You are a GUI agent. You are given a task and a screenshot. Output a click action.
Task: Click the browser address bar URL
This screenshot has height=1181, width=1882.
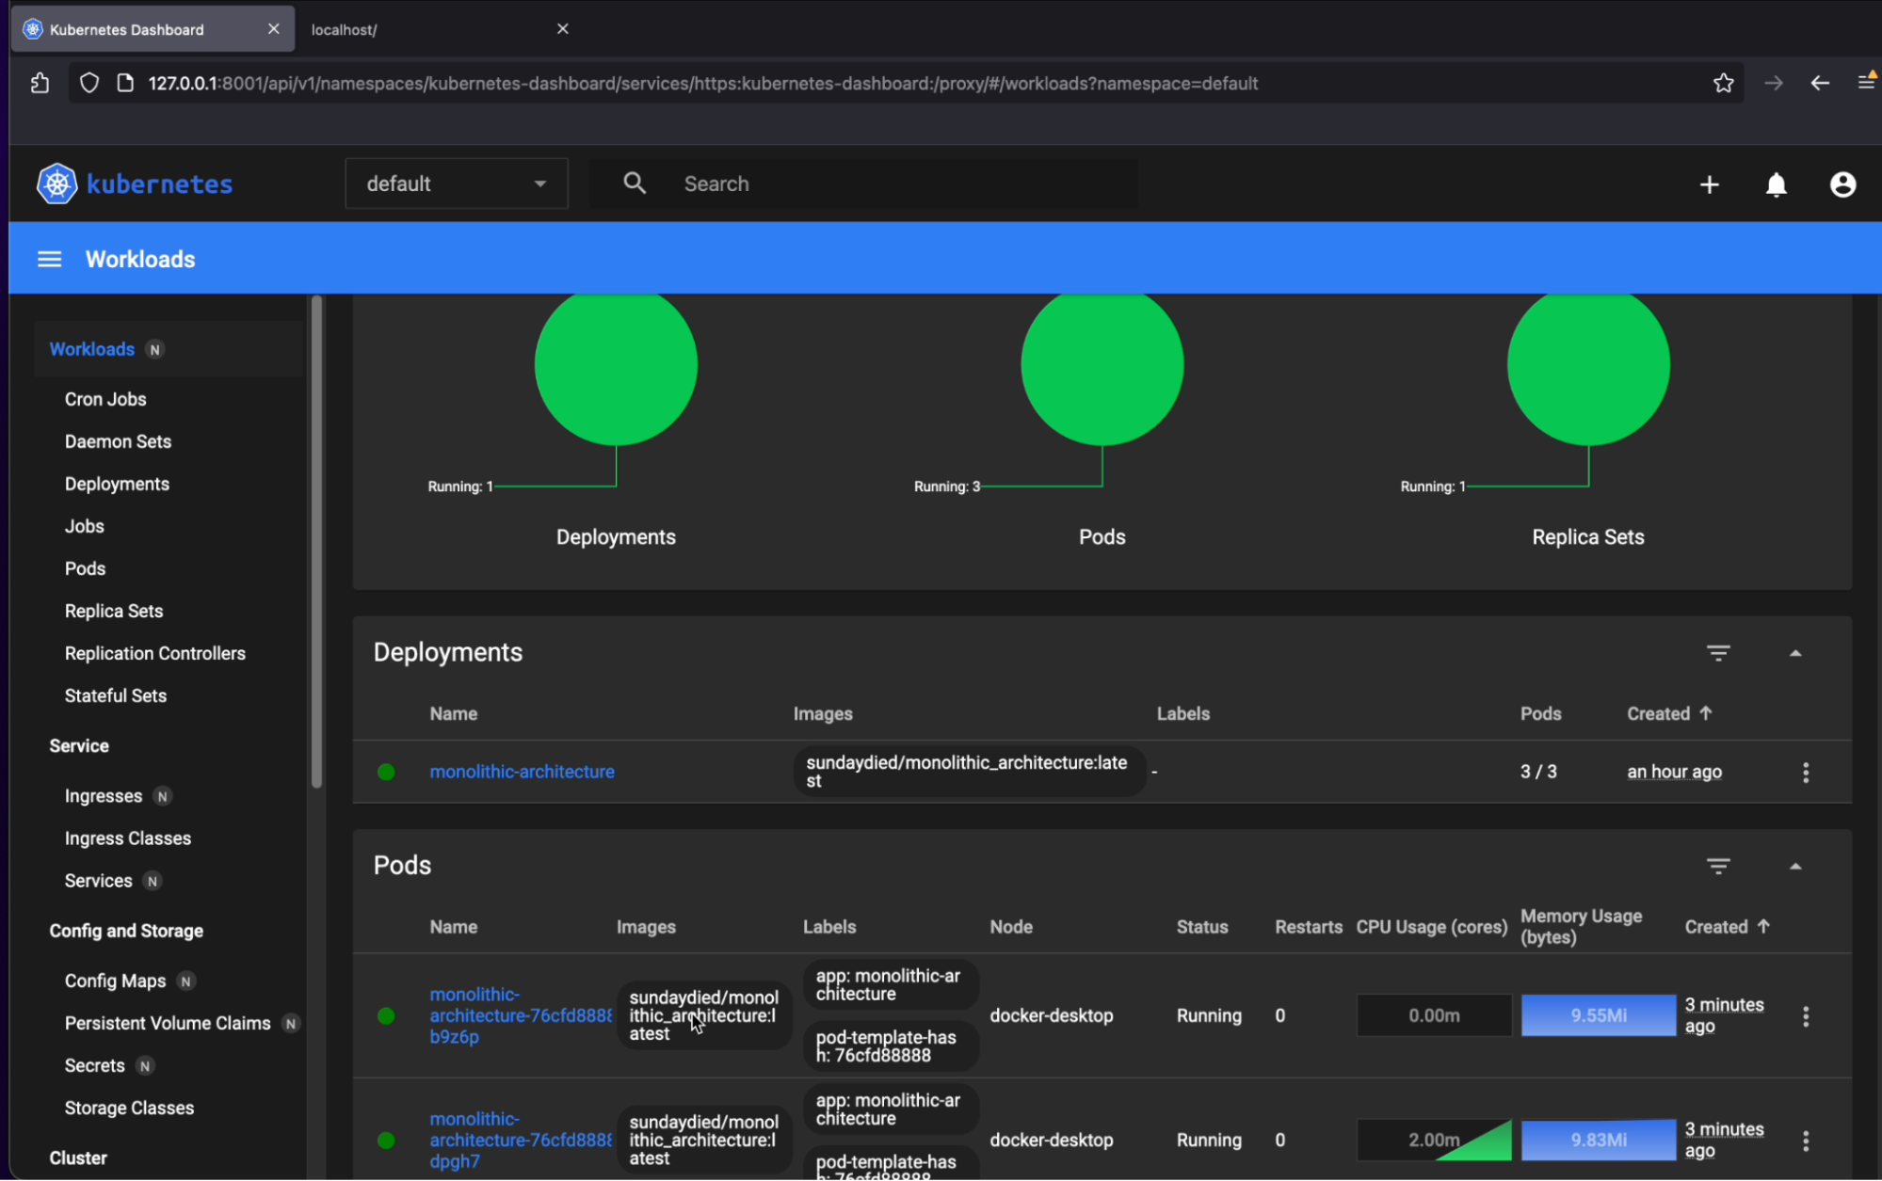pos(703,83)
